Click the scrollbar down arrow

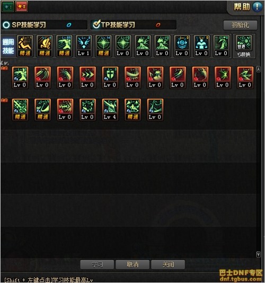pyautogui.click(x=258, y=254)
